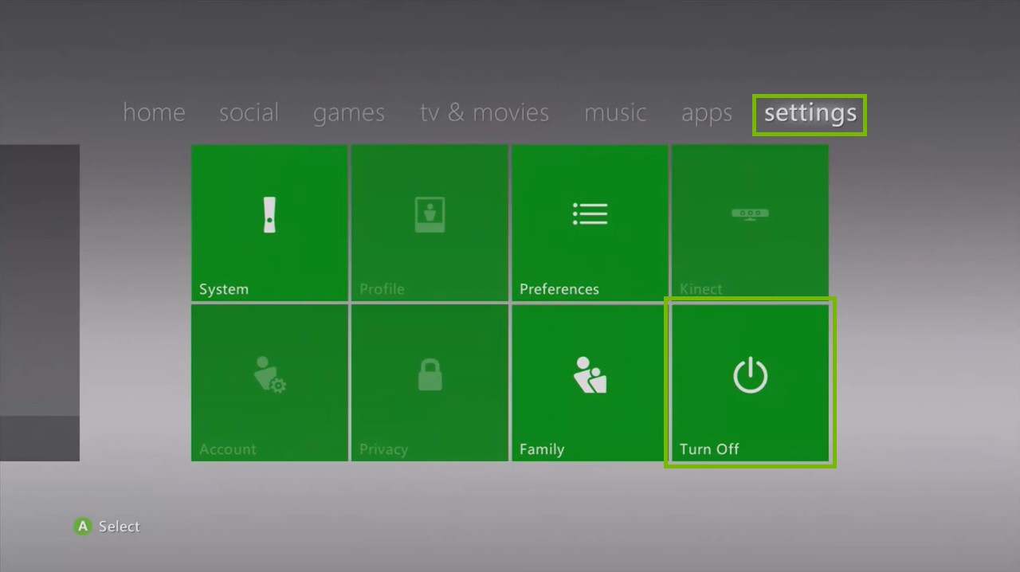1020x572 pixels.
Task: Open the Profile avatar icon
Action: point(429,213)
